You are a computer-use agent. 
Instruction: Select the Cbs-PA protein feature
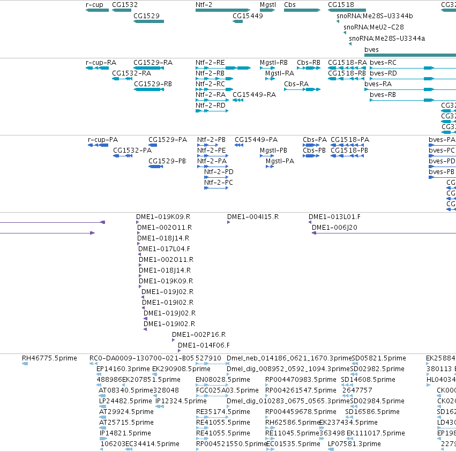pos(311,145)
